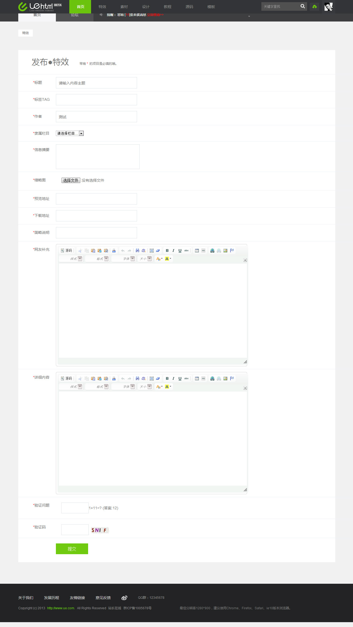The height and width of the screenshot is (627, 353).
Task: Click the insert link globe icon in 详细内容 editor
Action: tap(212, 378)
